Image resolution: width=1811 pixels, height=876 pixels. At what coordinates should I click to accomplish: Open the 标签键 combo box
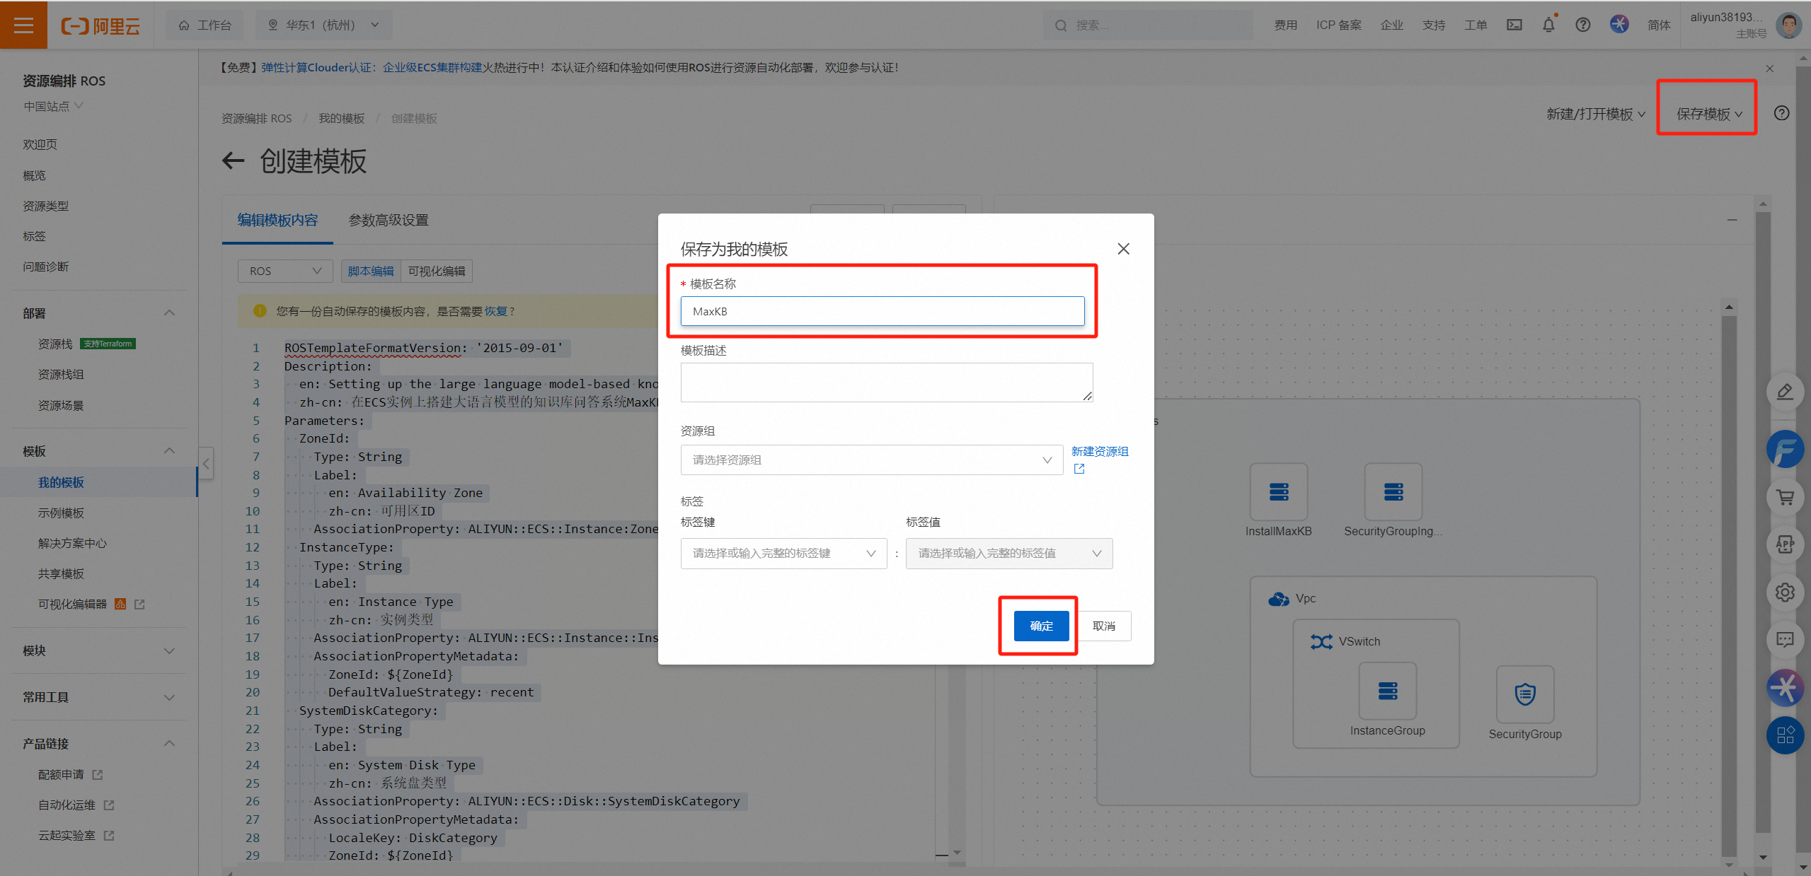tap(783, 554)
